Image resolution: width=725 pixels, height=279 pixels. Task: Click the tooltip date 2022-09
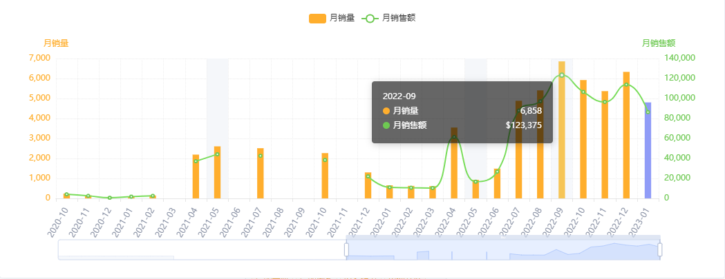click(x=399, y=96)
